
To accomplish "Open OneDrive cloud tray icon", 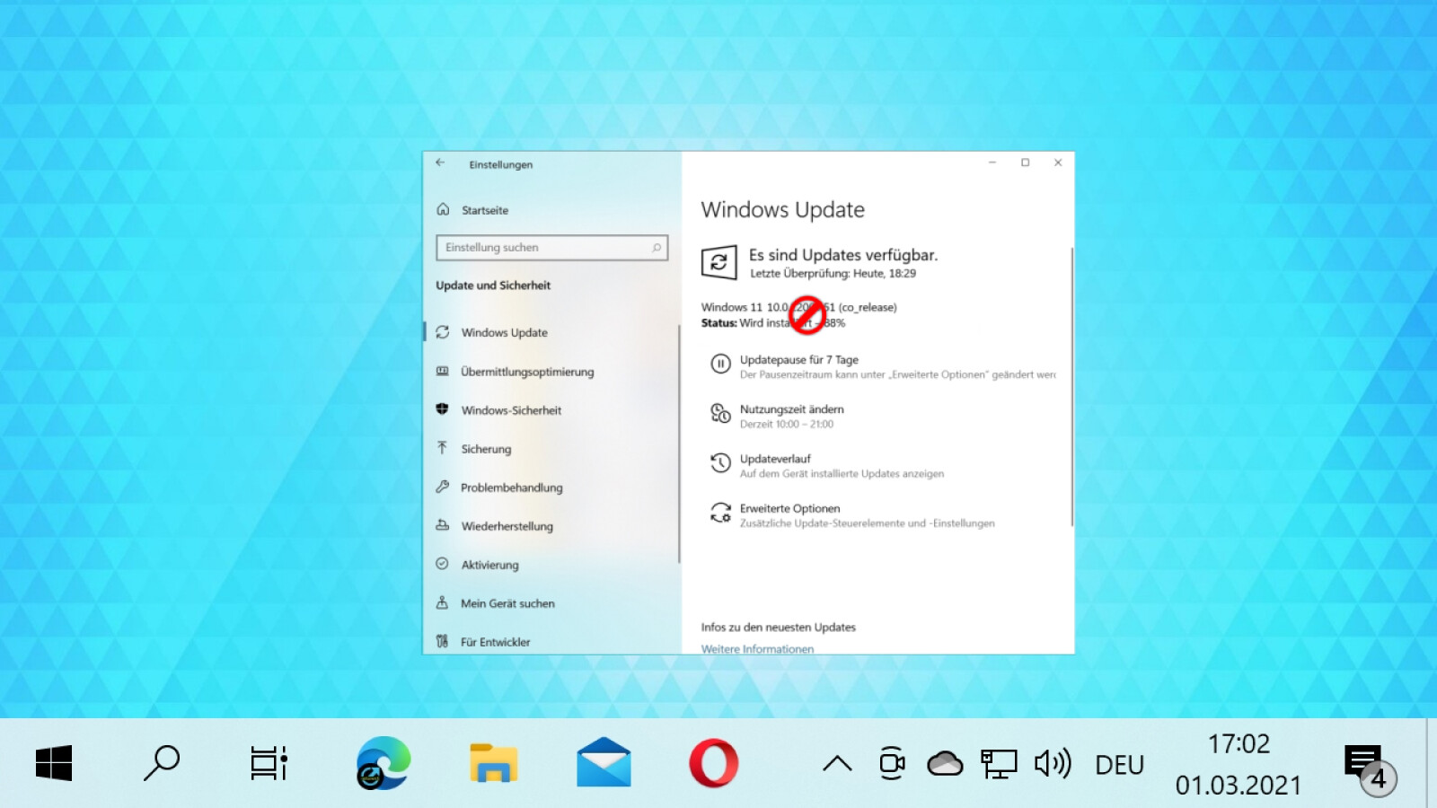I will 945,764.
